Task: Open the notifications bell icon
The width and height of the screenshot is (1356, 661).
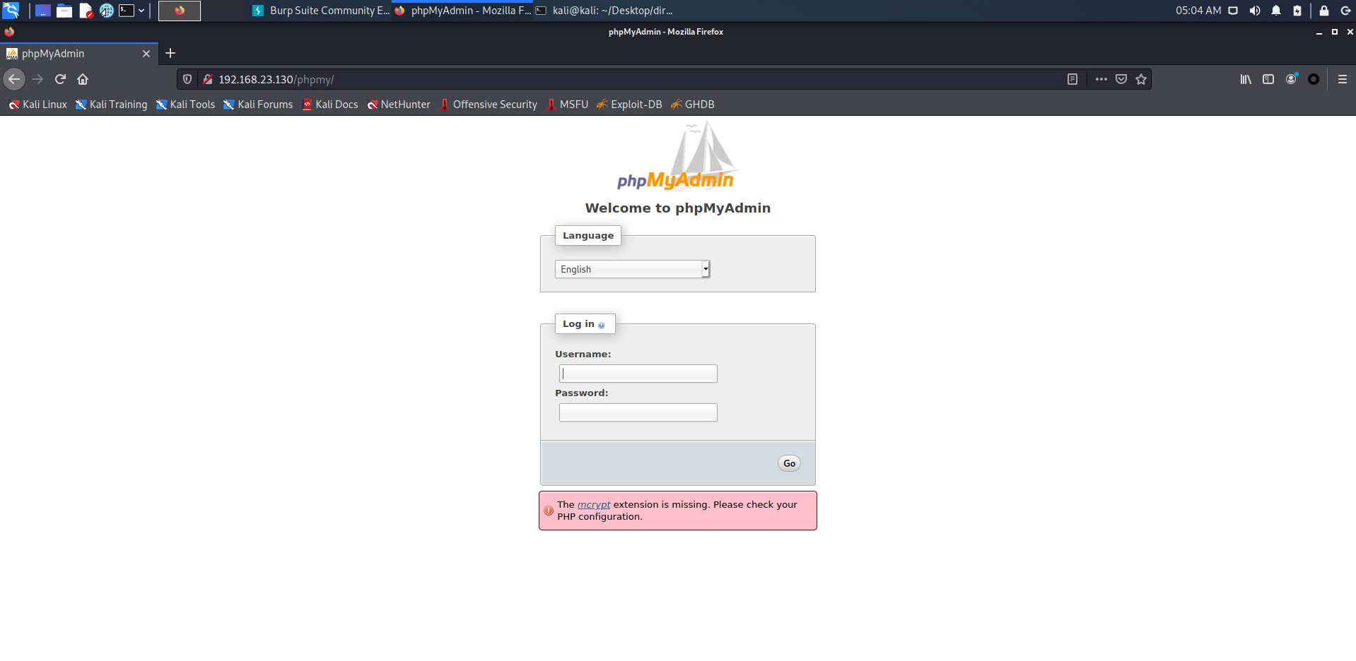Action: coord(1276,11)
